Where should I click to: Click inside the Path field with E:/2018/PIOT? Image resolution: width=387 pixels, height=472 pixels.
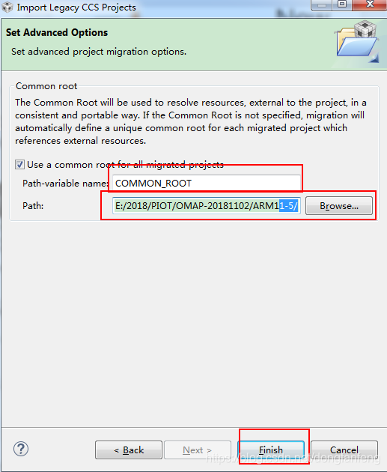click(207, 206)
